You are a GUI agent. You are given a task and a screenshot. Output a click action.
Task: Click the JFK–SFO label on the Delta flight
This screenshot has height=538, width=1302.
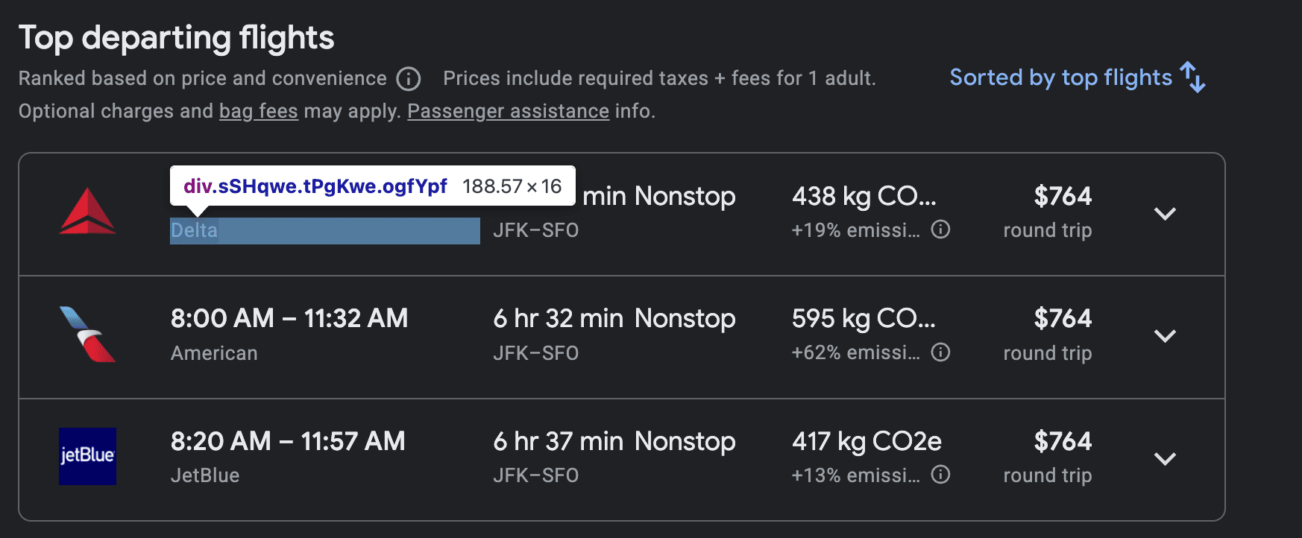[537, 231]
